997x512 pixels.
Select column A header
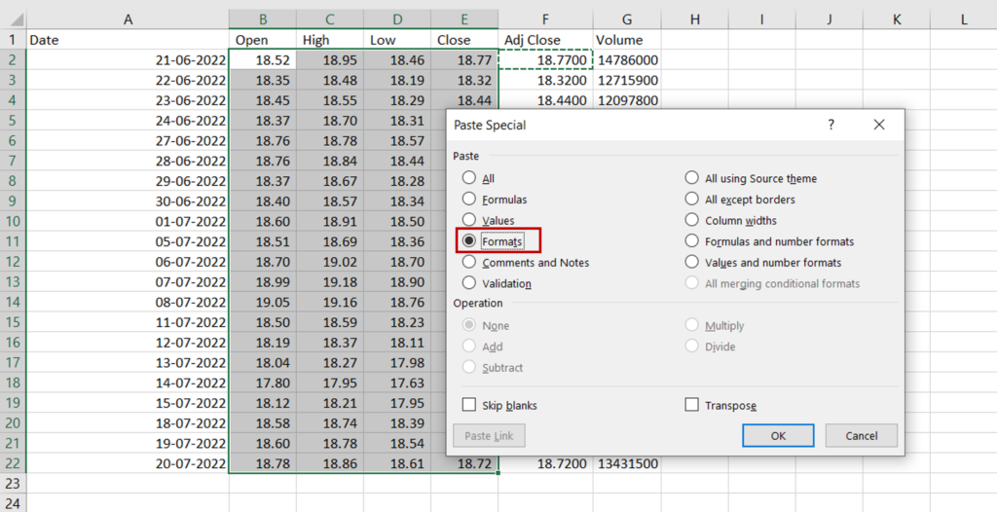pos(128,19)
